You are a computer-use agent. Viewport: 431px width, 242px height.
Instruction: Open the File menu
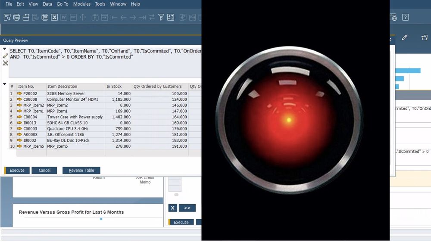[x=9, y=4]
